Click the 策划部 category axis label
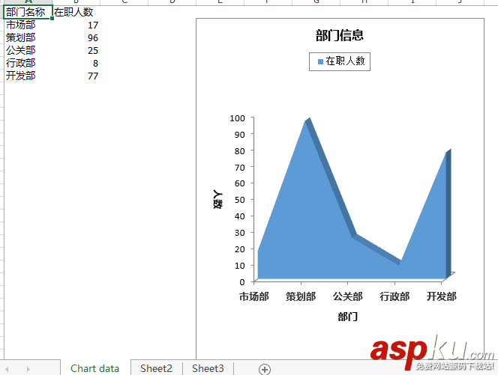 (301, 296)
